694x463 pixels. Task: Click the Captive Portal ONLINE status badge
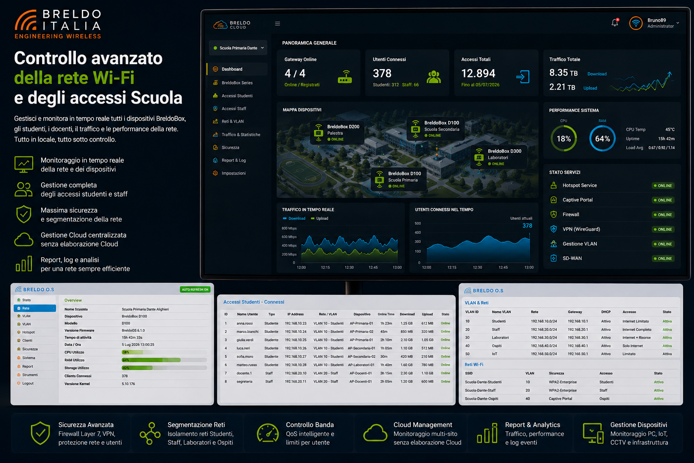(x=663, y=200)
